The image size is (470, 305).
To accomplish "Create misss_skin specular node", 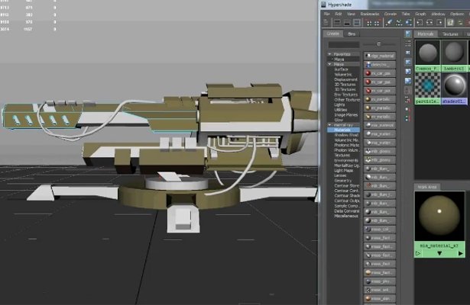I will click(x=380, y=299).
